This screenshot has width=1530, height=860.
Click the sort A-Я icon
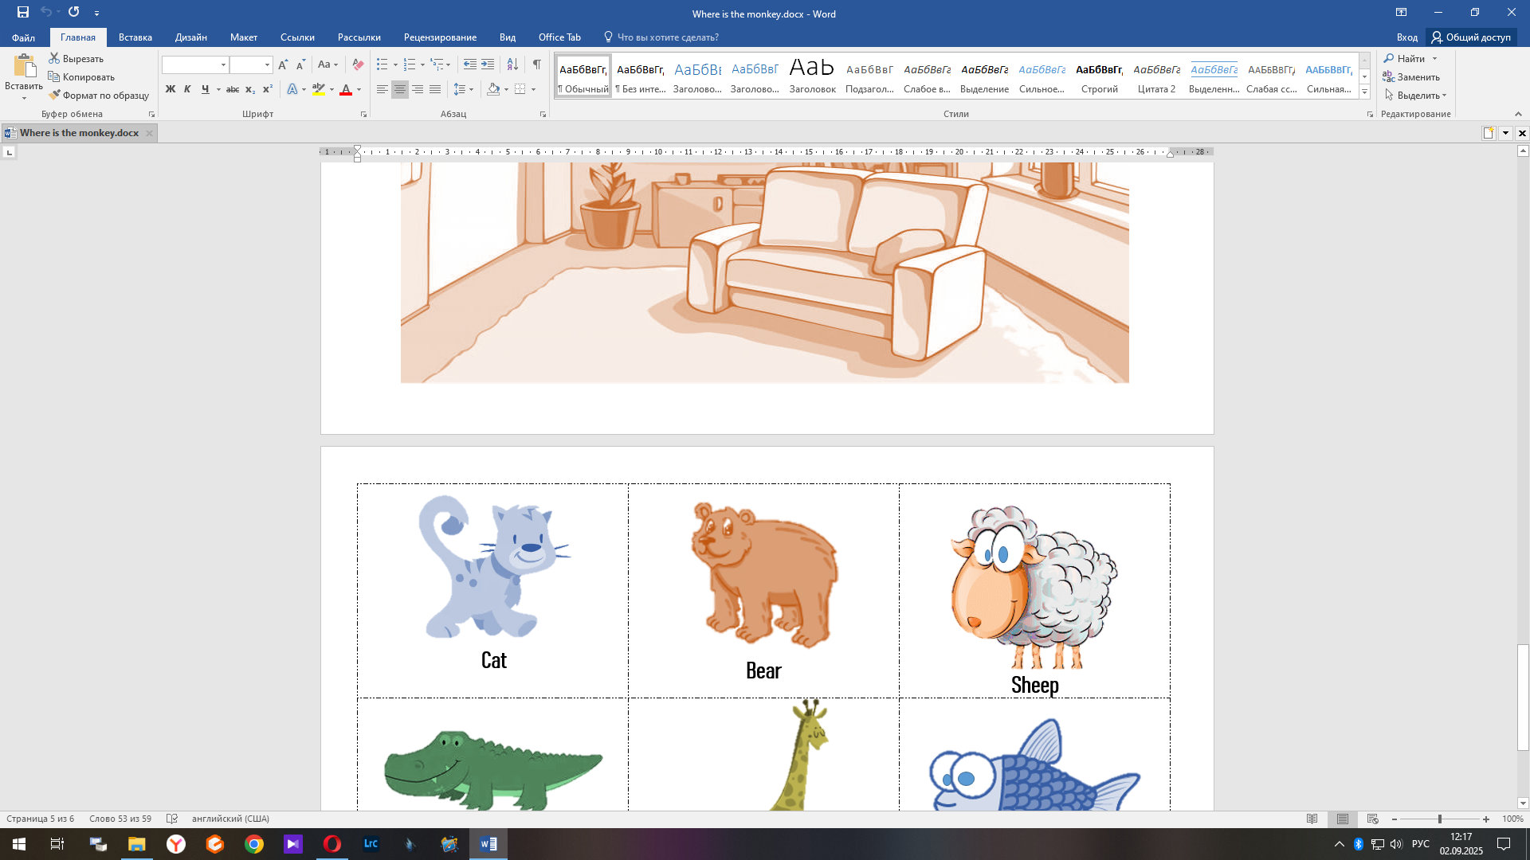512,64
